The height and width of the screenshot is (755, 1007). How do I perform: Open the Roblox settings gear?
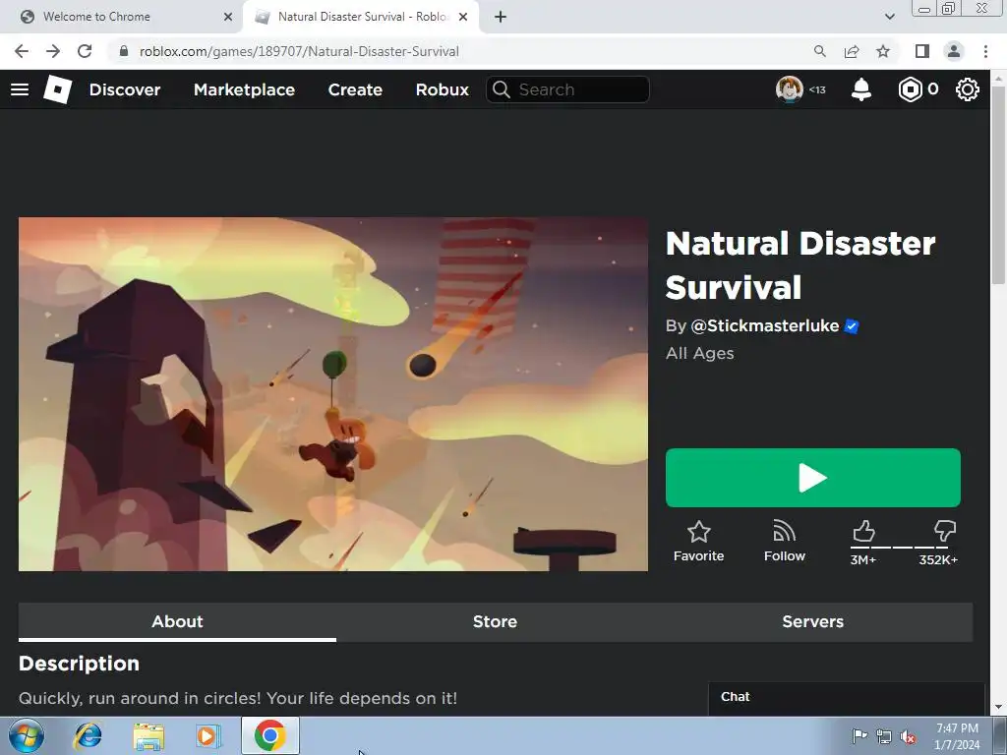pos(968,89)
